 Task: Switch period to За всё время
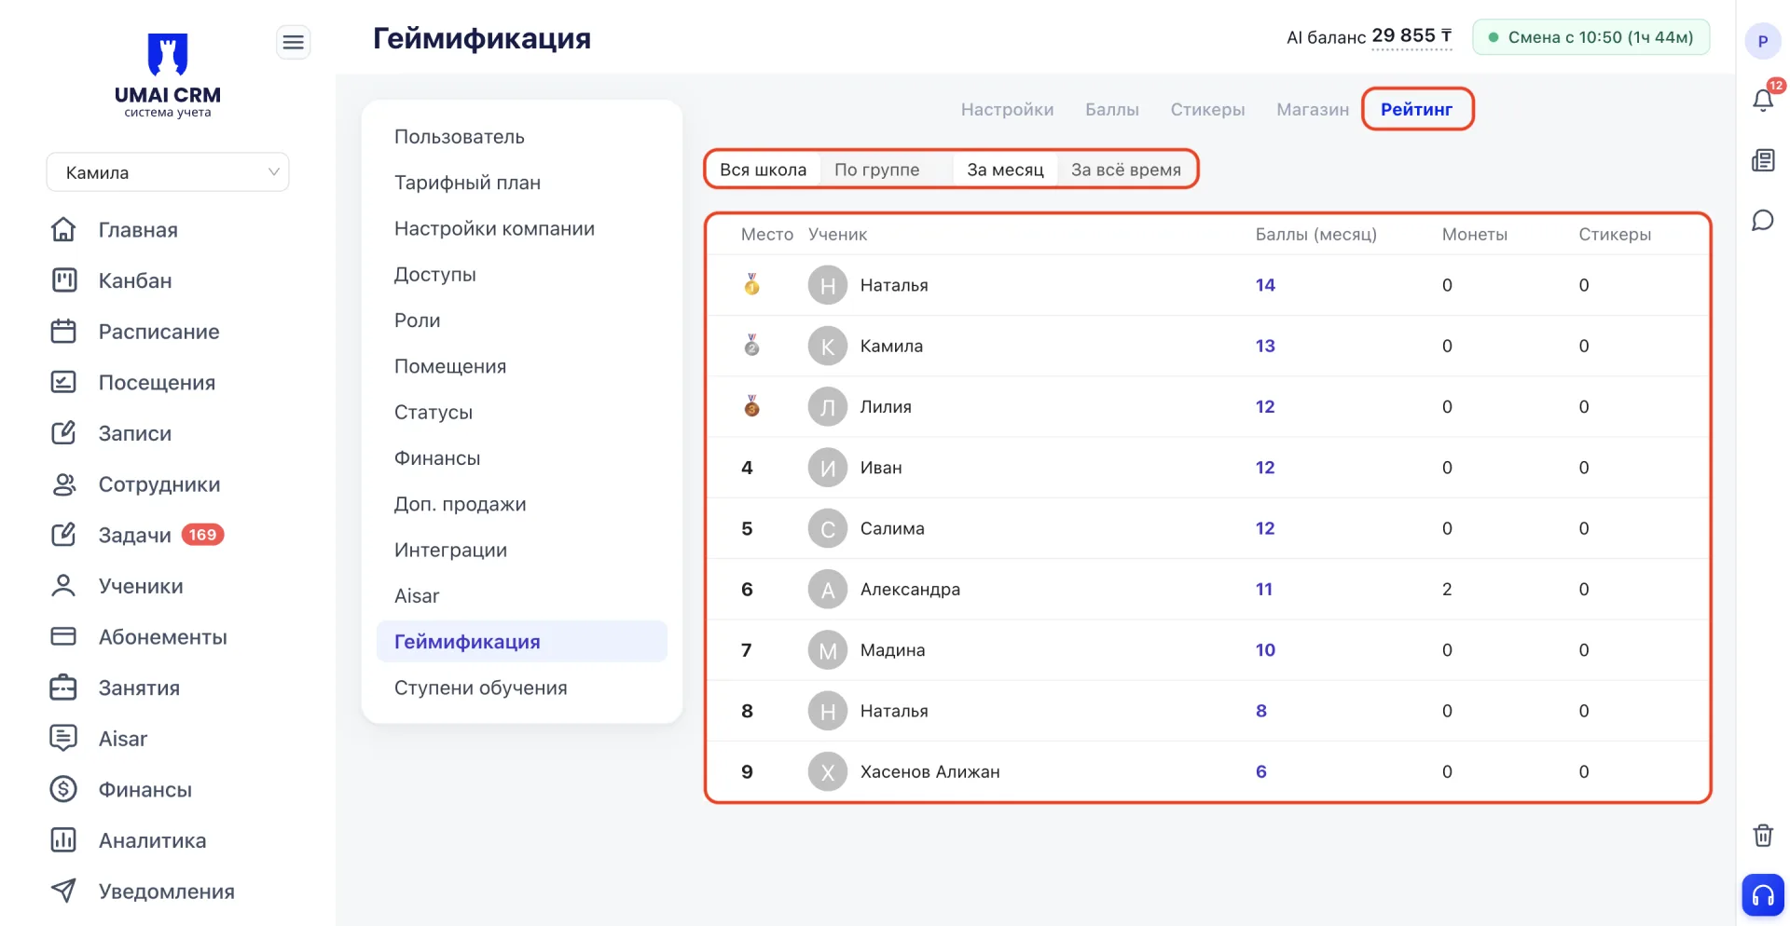1126,170
